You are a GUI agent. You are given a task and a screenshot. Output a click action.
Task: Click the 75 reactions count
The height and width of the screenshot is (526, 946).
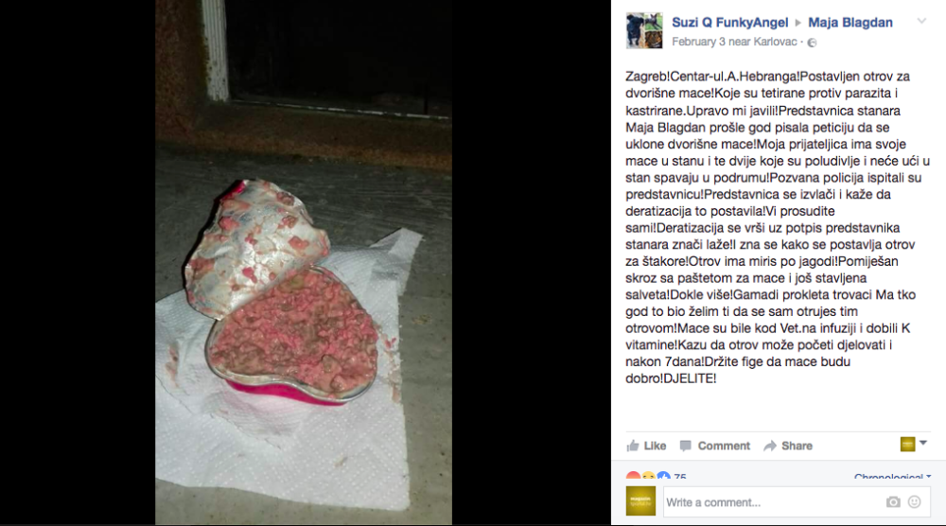[680, 476]
